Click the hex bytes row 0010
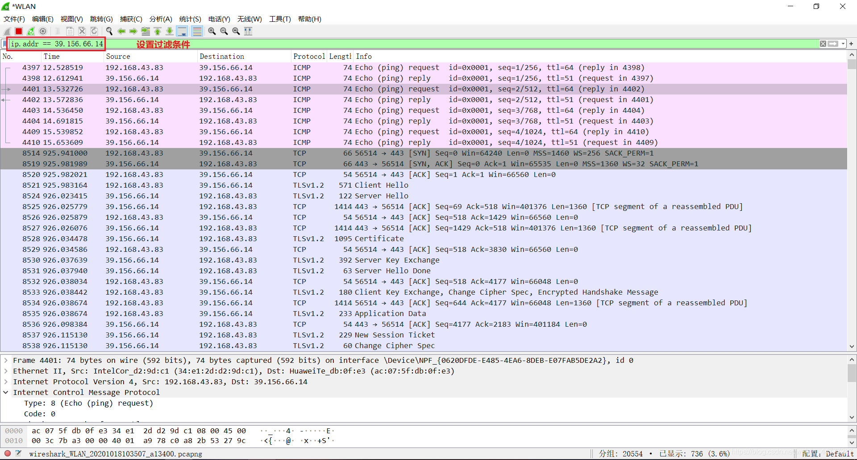This screenshot has width=857, height=460. click(x=138, y=440)
